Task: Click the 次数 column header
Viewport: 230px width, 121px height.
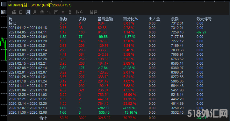Action: (82, 19)
